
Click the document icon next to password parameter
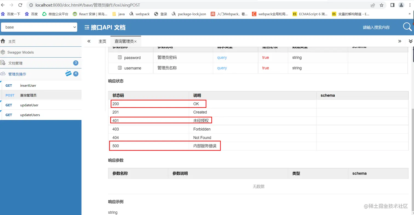click(119, 57)
